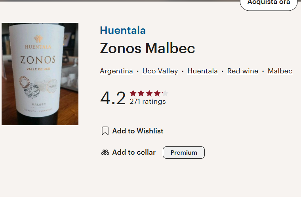
Task: Open the Uco Valley region link
Action: click(x=160, y=71)
